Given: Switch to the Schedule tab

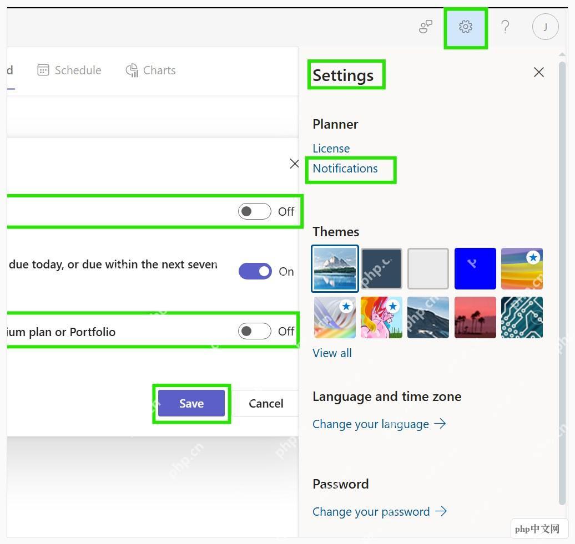Looking at the screenshot, I should tap(69, 70).
